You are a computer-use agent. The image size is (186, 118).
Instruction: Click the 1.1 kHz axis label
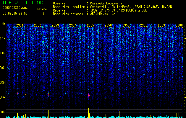point(3,38)
